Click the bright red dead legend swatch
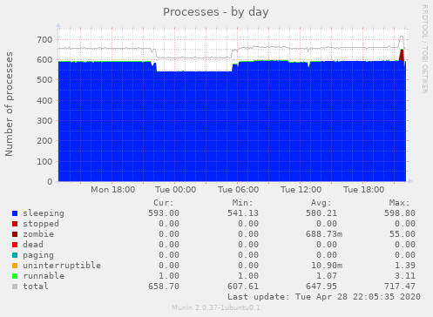 click(15, 245)
